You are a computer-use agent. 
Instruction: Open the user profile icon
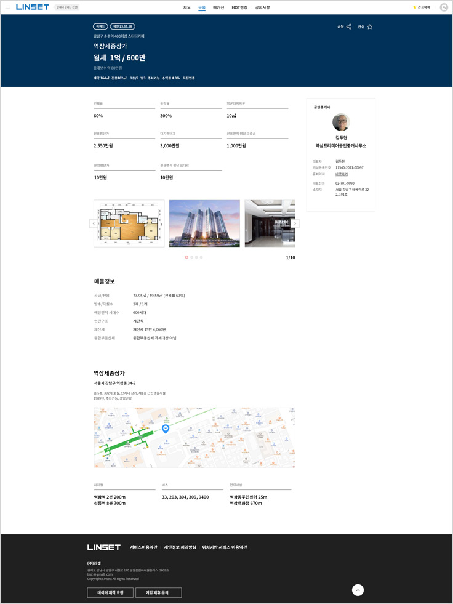coord(444,7)
